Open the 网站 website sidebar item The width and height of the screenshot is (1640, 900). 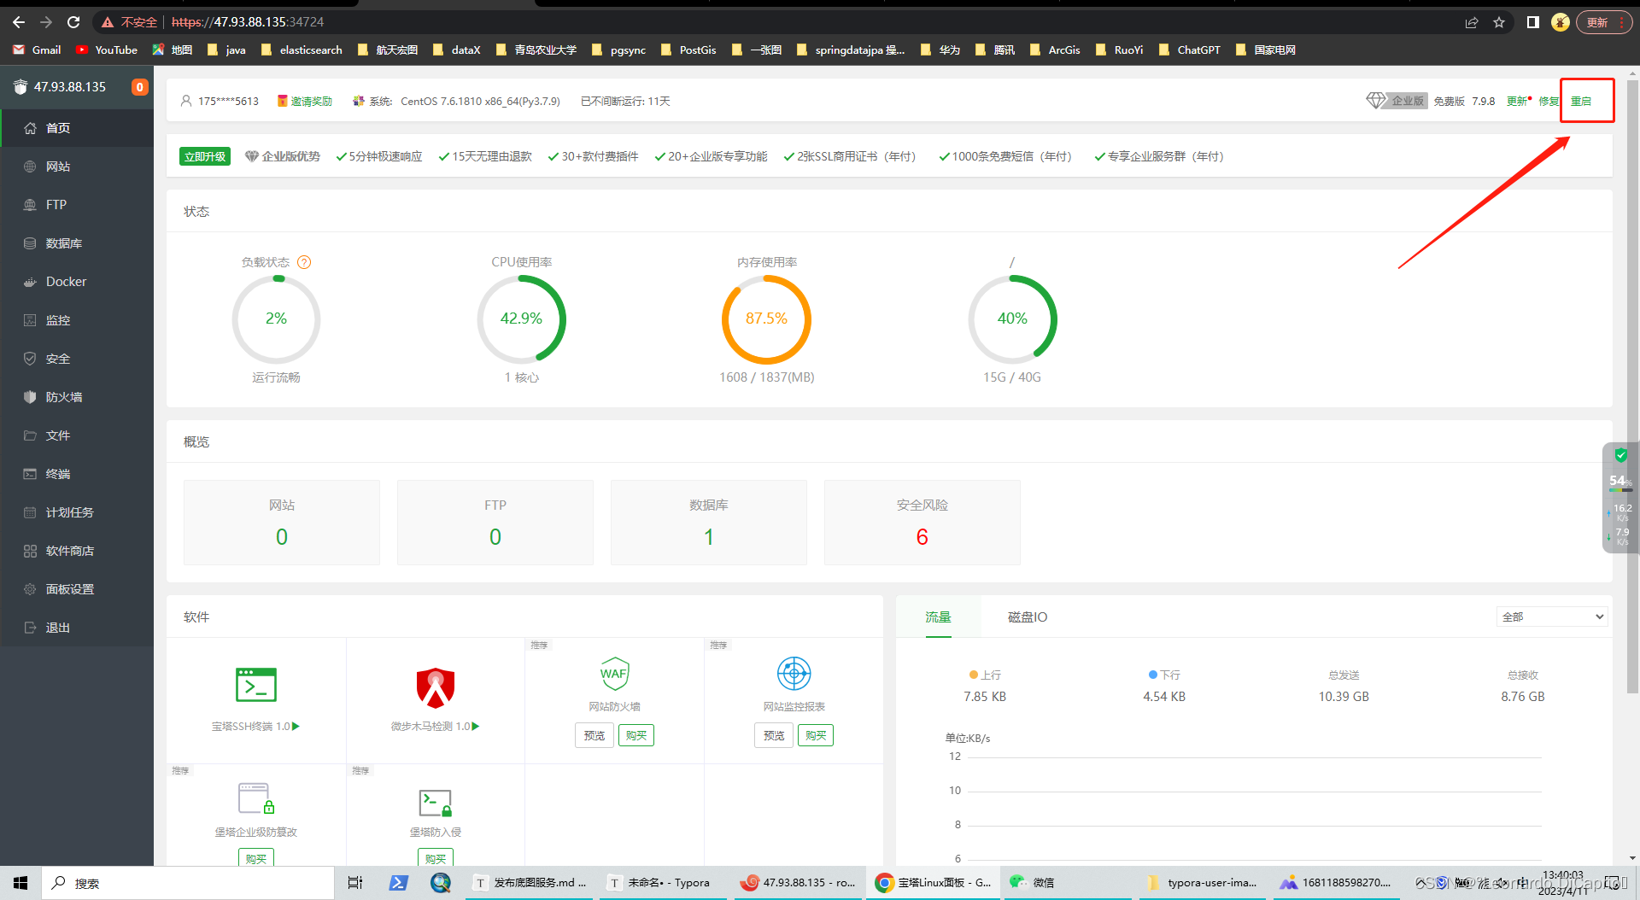[77, 167]
